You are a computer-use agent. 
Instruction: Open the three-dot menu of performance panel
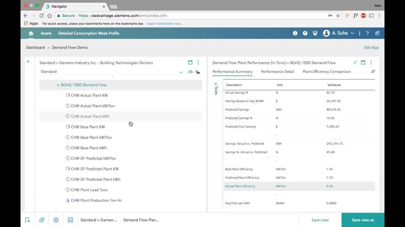371,63
